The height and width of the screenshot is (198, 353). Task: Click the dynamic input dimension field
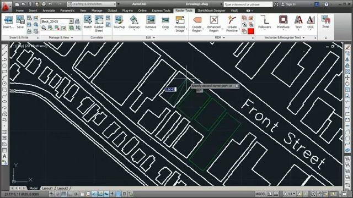pyautogui.click(x=170, y=89)
